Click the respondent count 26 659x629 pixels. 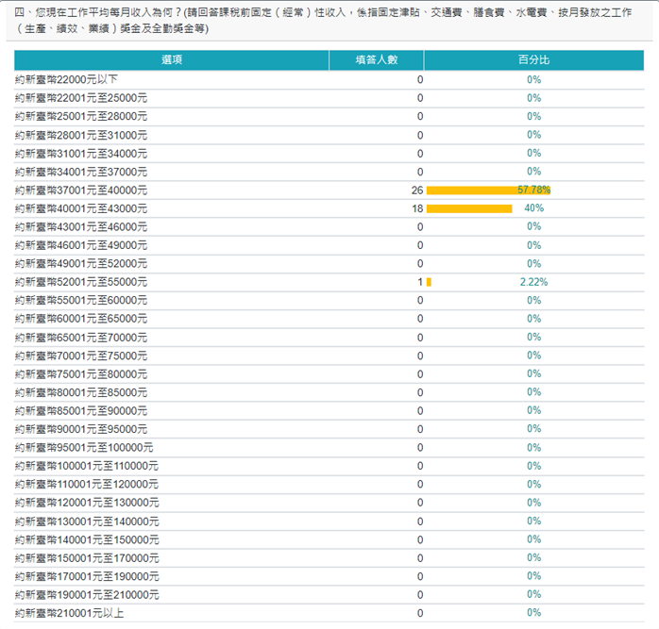[x=417, y=190]
